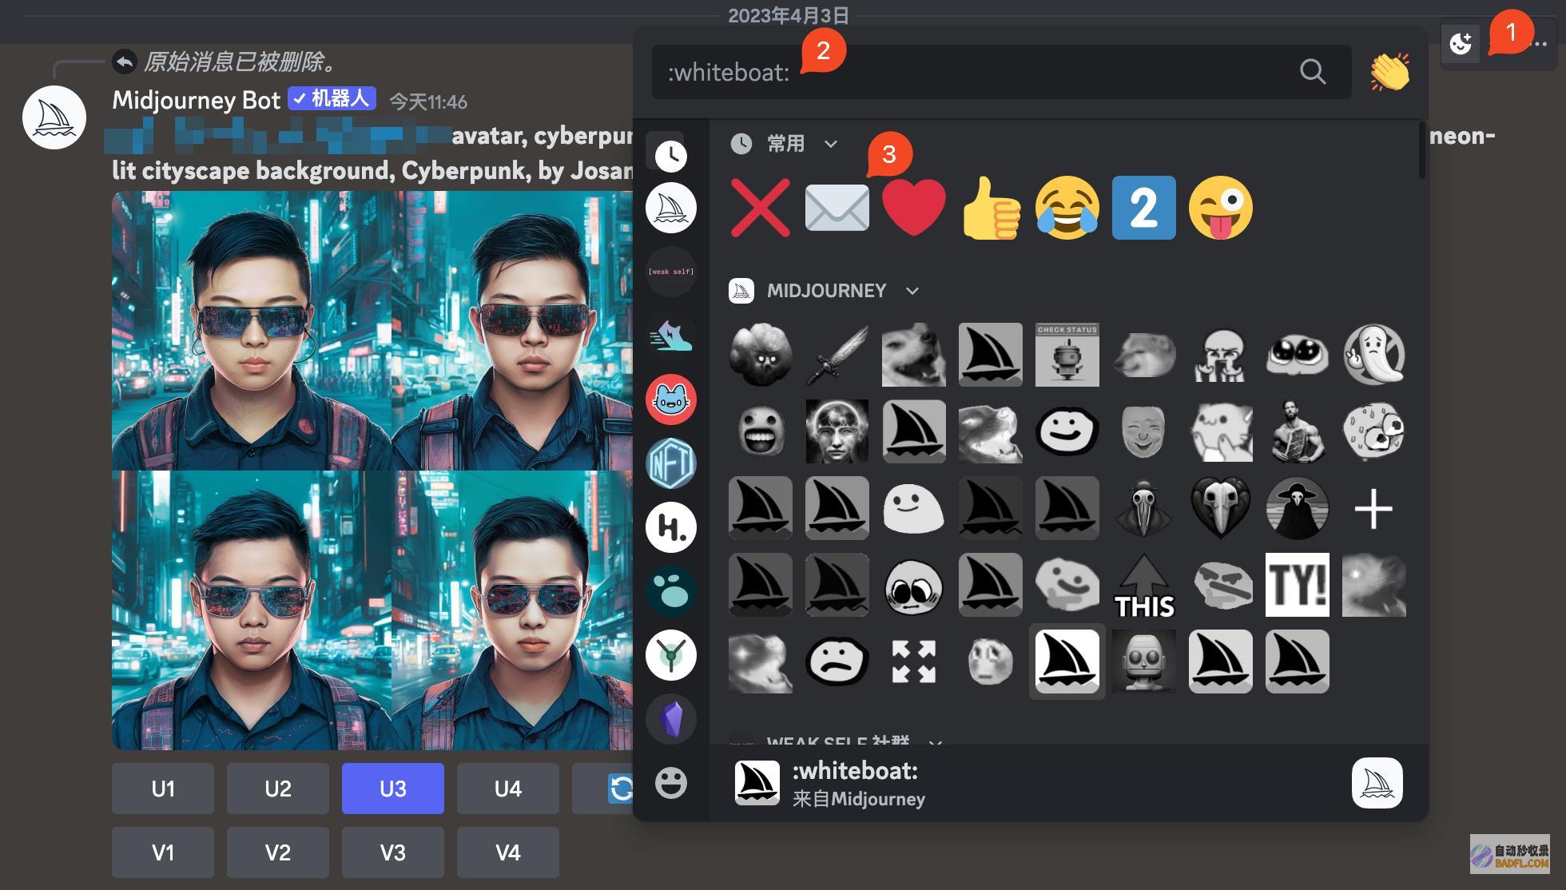1566x890 pixels.
Task: Jump to Midjourney server emojis in sidebar
Action: (671, 208)
